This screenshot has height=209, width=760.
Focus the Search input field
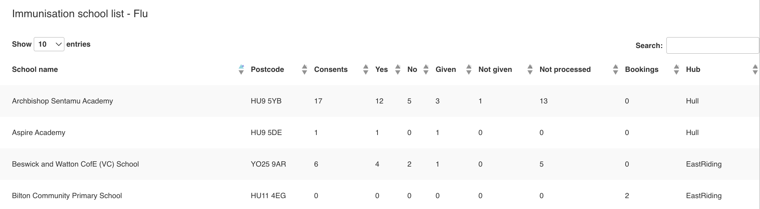click(x=712, y=46)
